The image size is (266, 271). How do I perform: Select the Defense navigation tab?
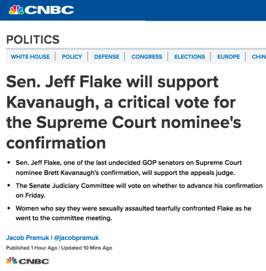[x=107, y=57]
